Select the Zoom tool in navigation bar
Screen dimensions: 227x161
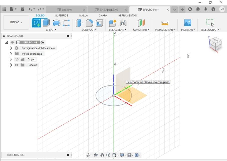pos(108,155)
